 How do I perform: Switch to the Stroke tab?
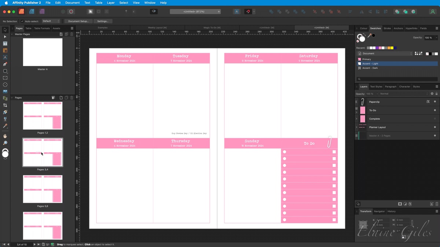[x=387, y=28]
